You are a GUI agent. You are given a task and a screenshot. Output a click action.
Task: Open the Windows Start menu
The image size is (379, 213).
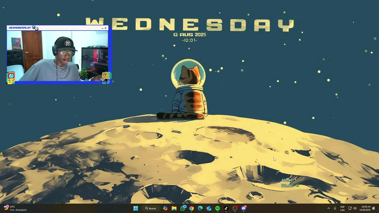(x=136, y=208)
